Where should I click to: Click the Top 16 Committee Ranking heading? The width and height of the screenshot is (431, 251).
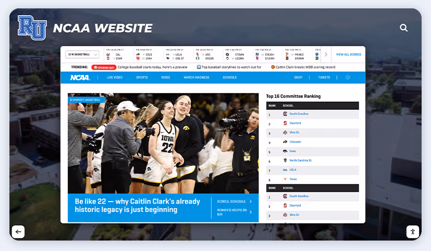click(x=293, y=96)
